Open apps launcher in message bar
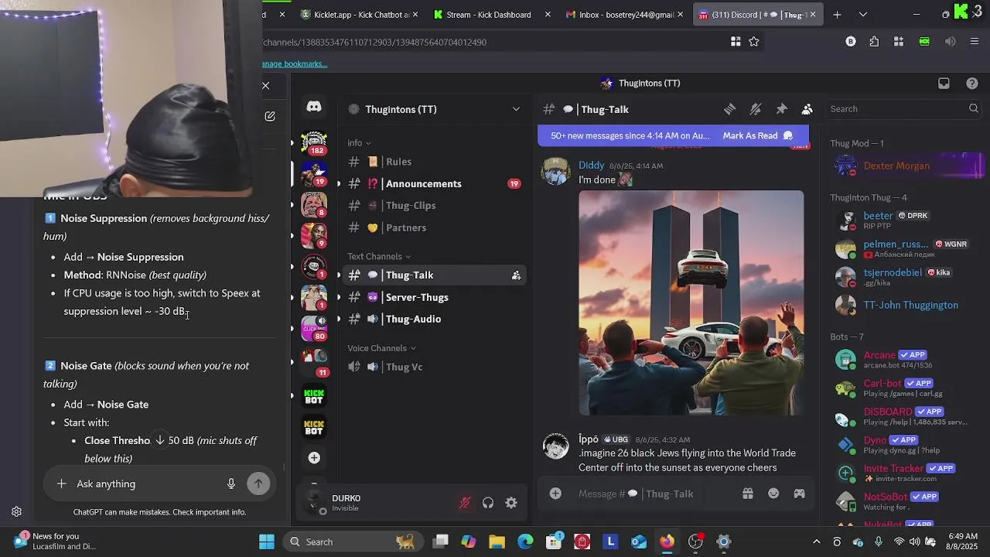990x557 pixels. pyautogui.click(x=799, y=494)
